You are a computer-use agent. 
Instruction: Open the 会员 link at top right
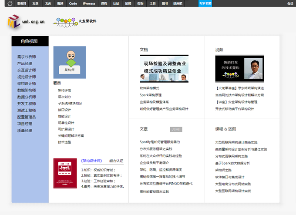(290, 3)
